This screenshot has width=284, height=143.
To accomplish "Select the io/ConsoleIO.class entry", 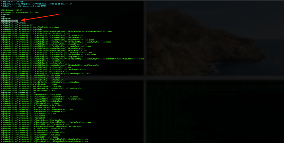I will pos(26,118).
